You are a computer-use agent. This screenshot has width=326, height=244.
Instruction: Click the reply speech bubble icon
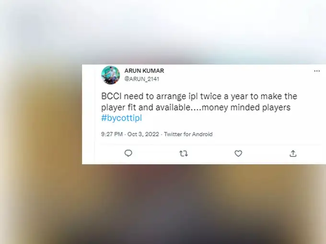click(x=128, y=153)
